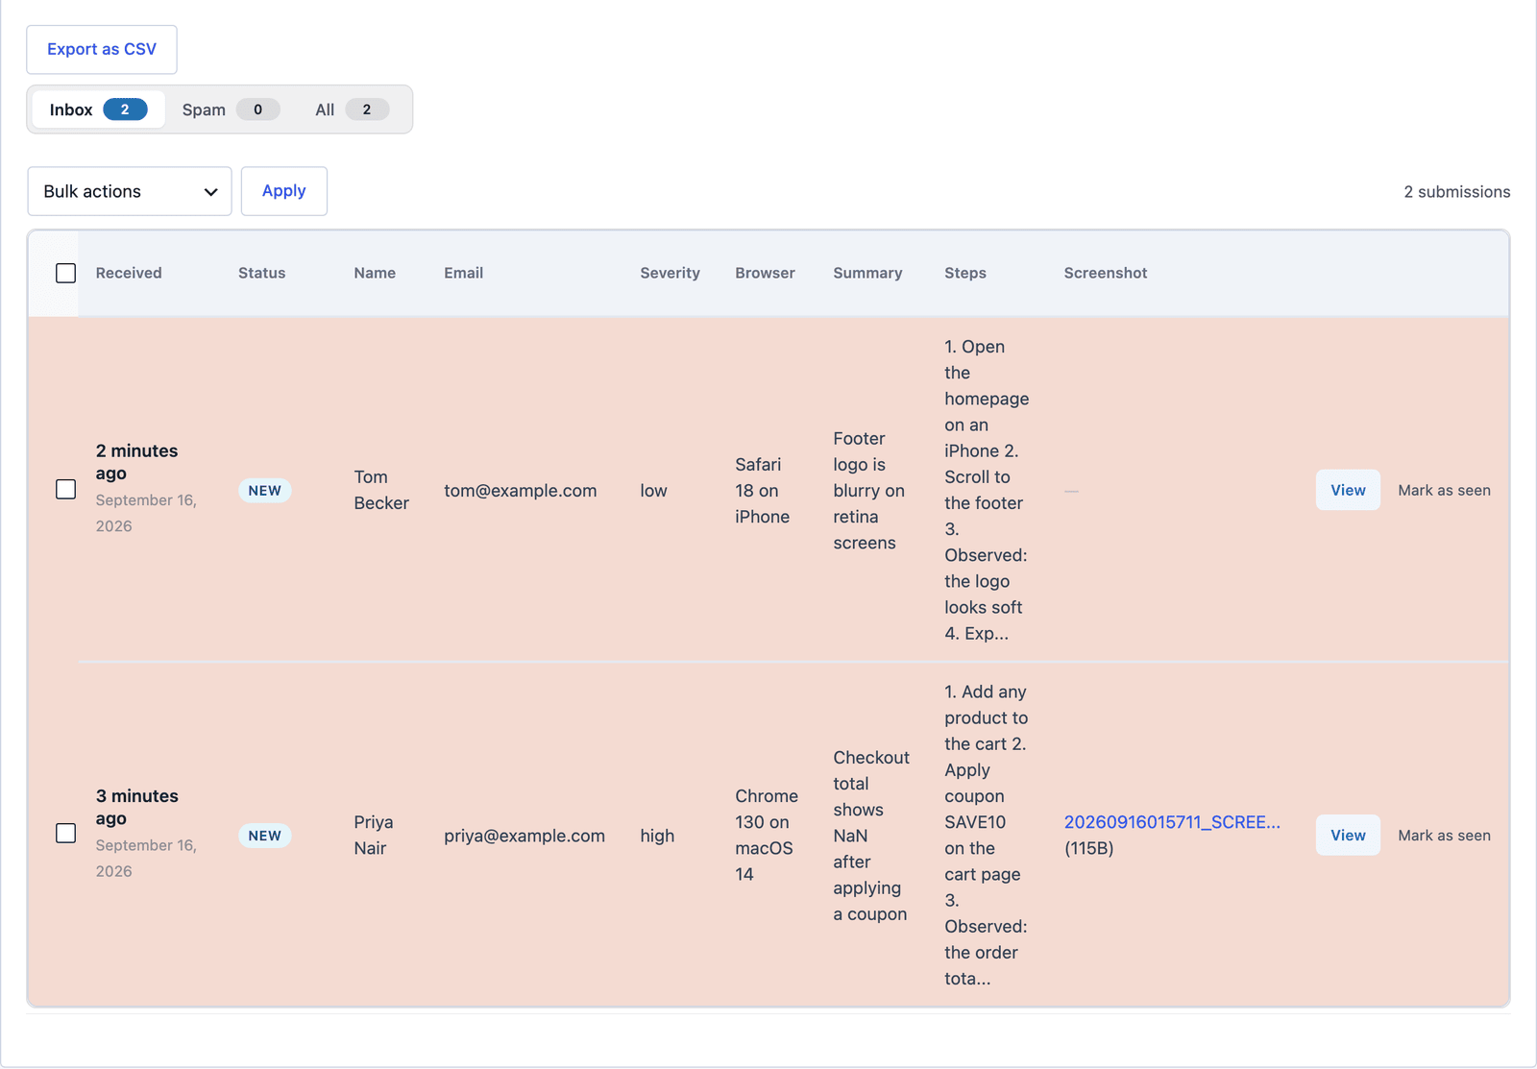
Task: Click the NEW badge in Priya Nair row
Action: 264,836
